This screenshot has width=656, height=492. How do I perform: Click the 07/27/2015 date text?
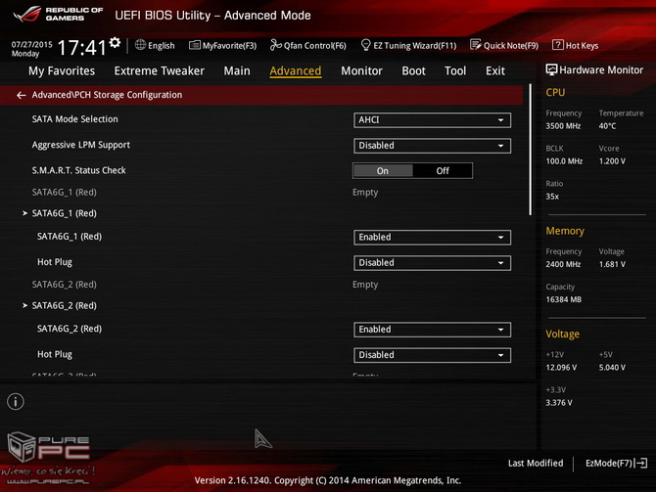coord(31,44)
